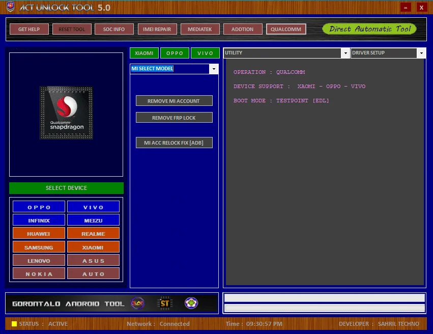Click the lower progress bar
This screenshot has height=334, width=433.
(325, 308)
